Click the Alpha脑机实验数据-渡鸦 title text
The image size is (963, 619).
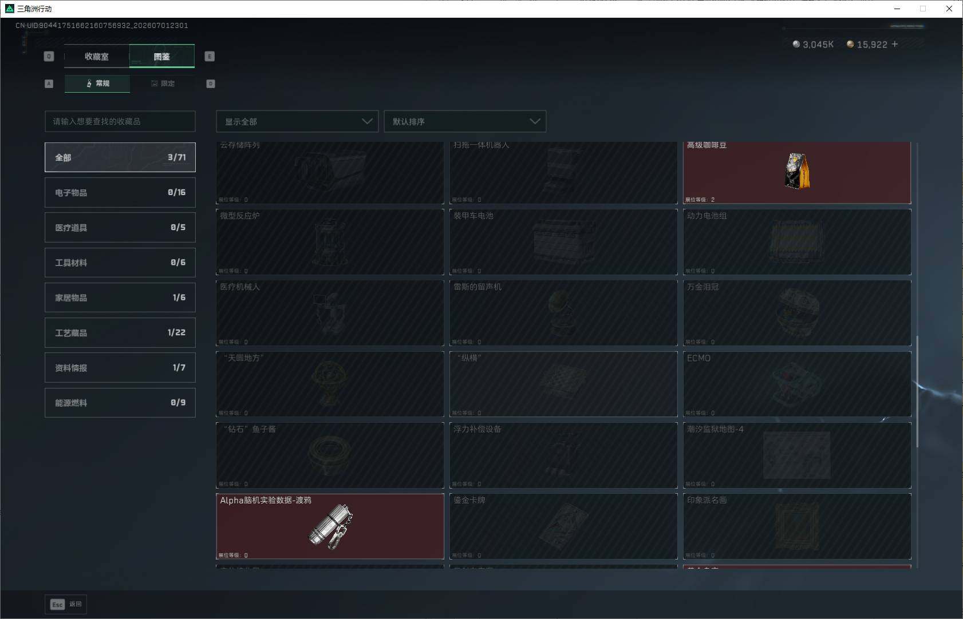point(266,500)
